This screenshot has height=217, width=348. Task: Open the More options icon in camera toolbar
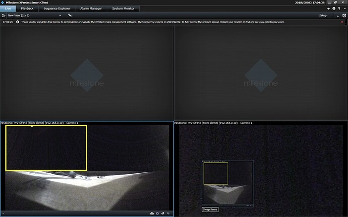[169, 213]
